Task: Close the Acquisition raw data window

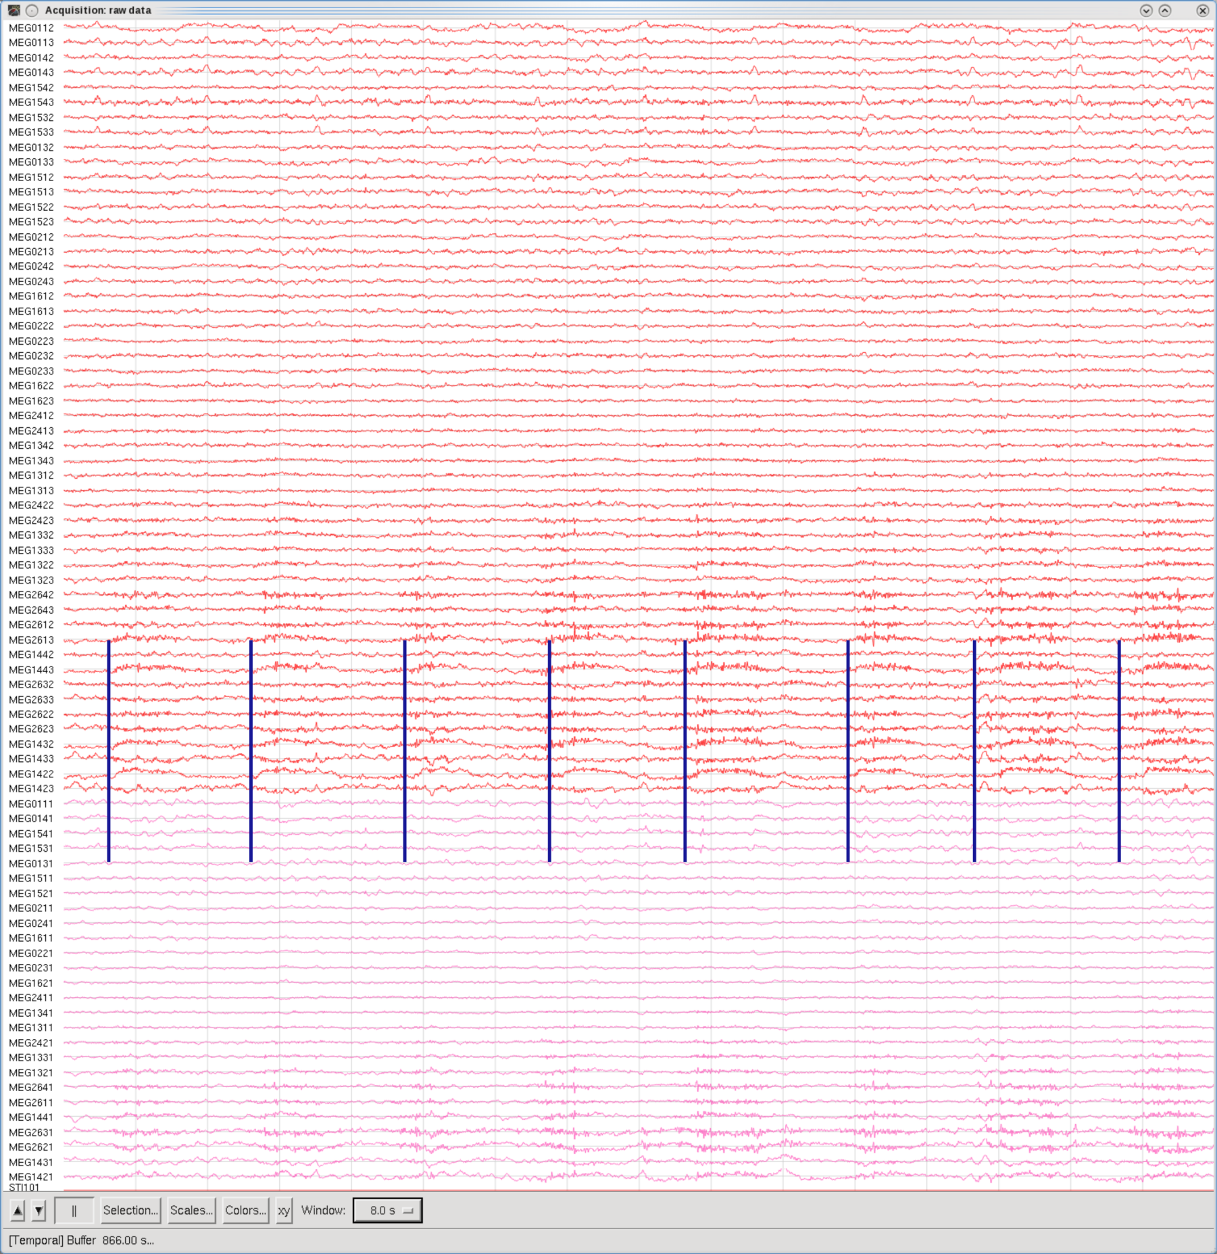Action: pyautogui.click(x=1202, y=10)
